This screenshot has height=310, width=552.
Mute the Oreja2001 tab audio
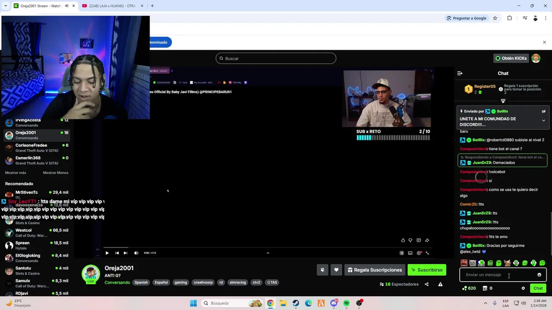coord(66,6)
